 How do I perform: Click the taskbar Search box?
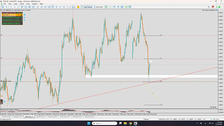105,123
